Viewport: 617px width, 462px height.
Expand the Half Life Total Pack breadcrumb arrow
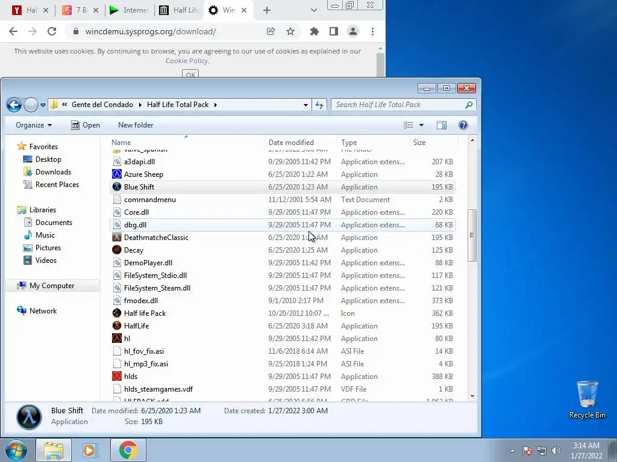(216, 105)
